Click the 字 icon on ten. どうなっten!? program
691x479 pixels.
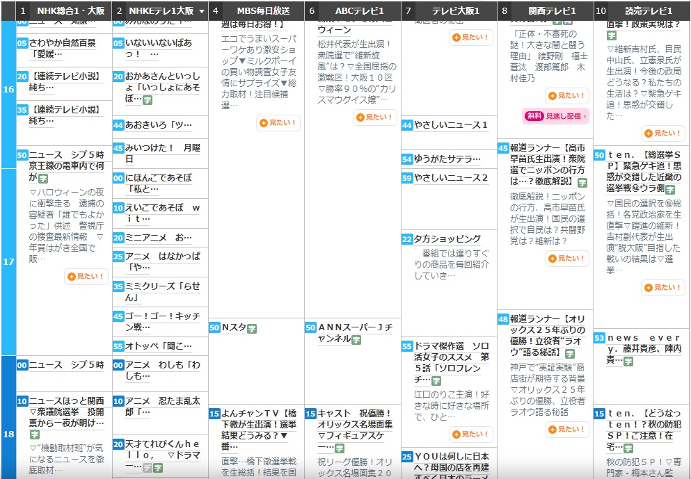tap(628, 448)
